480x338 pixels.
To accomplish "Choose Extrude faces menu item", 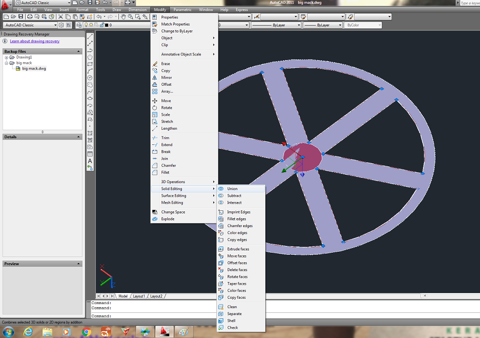I will coord(241,249).
